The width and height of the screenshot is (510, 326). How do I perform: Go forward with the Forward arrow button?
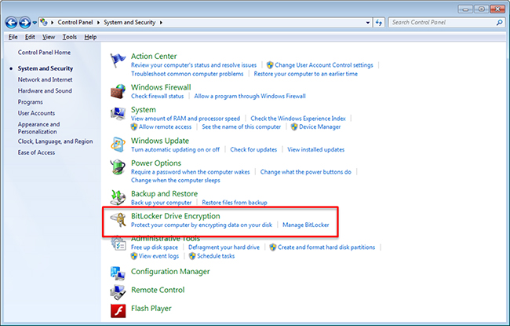[25, 23]
